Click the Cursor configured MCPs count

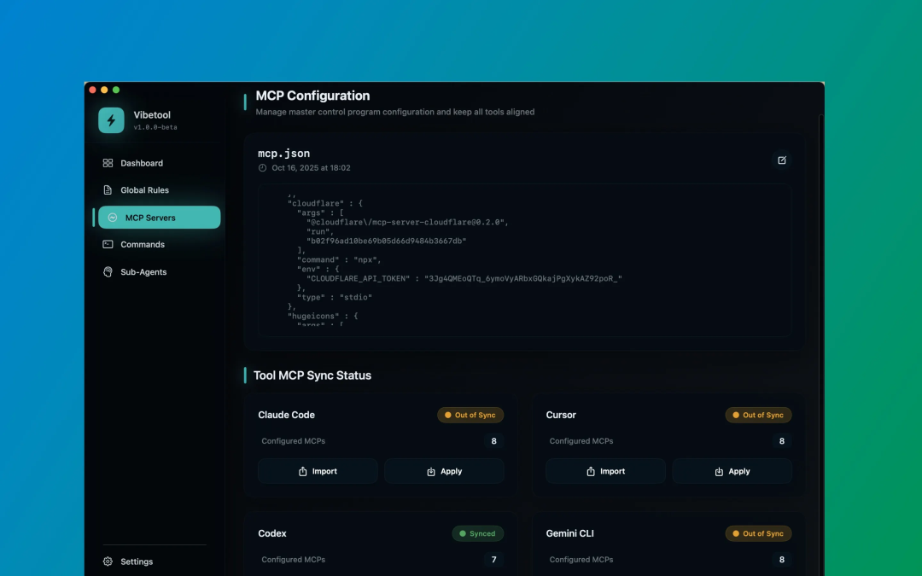tap(781, 441)
